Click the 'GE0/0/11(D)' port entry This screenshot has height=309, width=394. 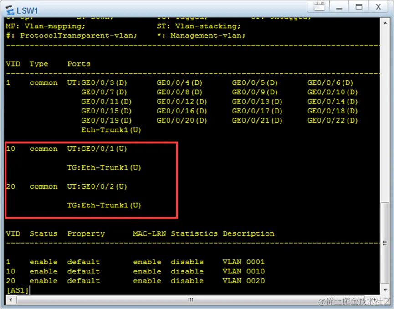(x=106, y=102)
